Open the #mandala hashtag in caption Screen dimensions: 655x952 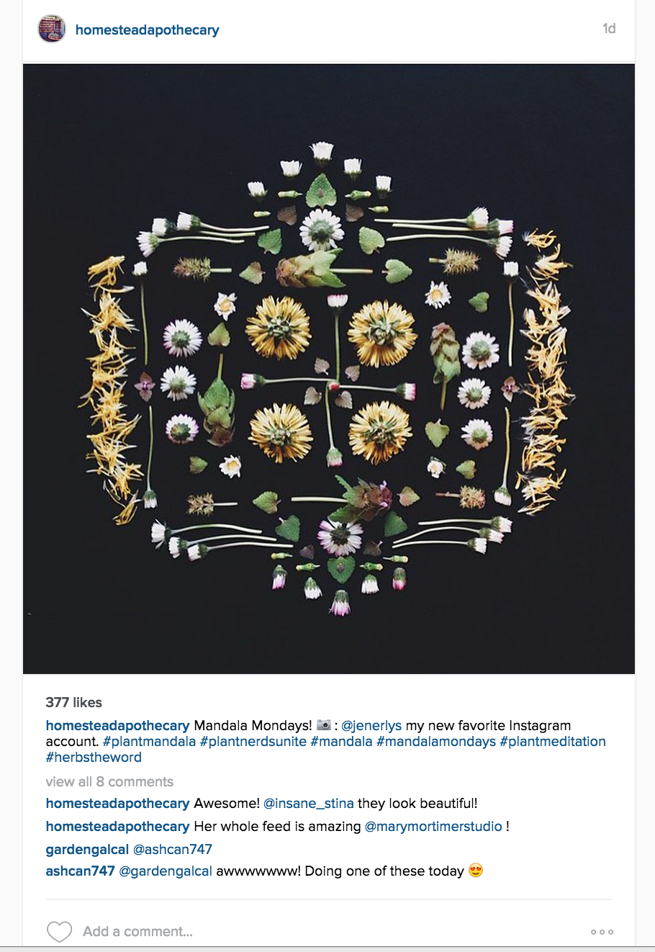point(341,741)
